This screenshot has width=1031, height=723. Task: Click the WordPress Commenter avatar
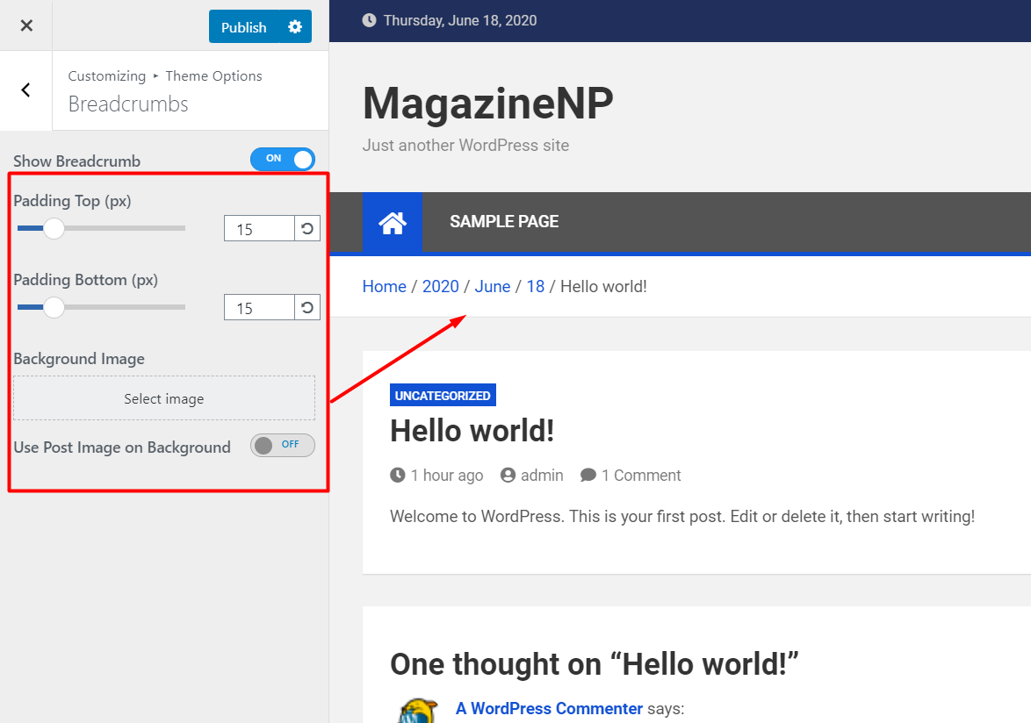point(417,711)
